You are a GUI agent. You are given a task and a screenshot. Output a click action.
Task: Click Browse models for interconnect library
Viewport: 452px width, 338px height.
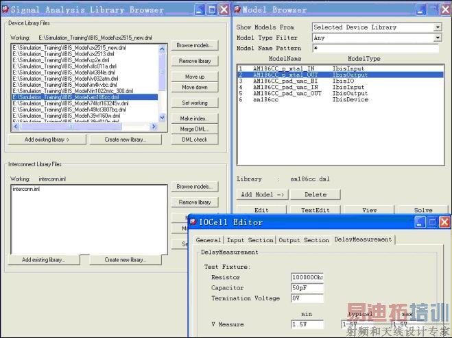coord(195,187)
